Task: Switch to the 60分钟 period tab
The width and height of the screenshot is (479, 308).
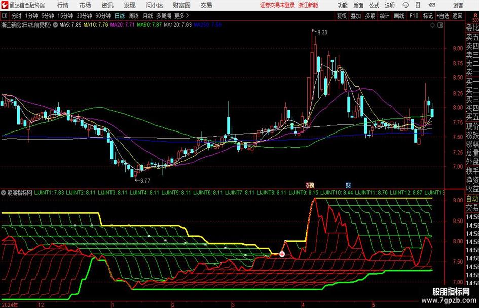Action: click(103, 16)
